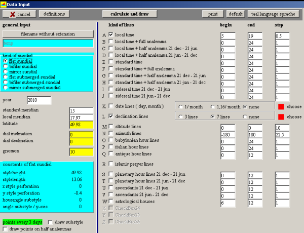Image resolution: width=304 pixels, height=233 pixels.
Task: Click the temp filename field
Action: (x=48, y=43)
